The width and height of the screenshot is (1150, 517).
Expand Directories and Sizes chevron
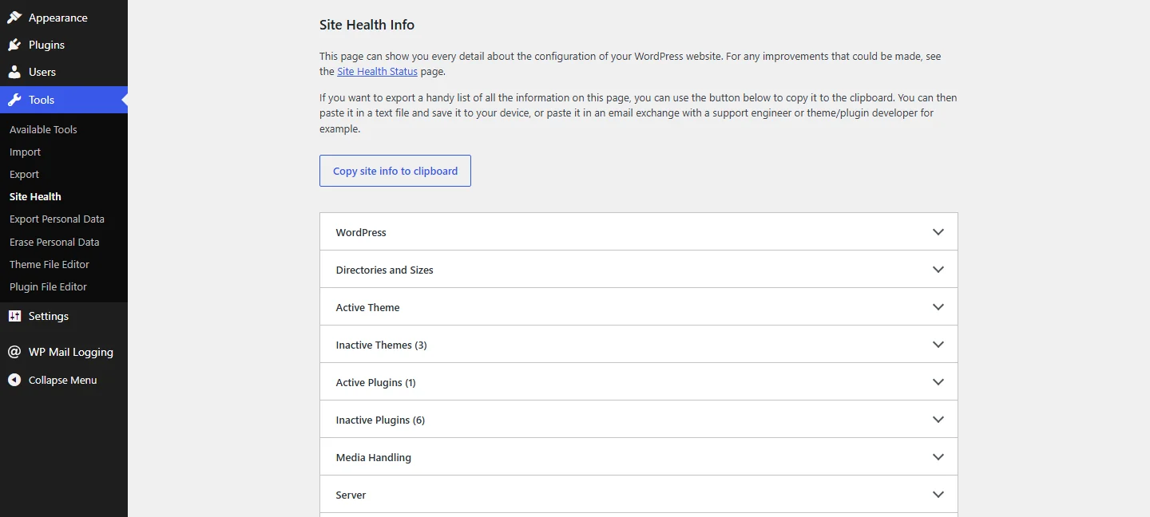(x=938, y=270)
